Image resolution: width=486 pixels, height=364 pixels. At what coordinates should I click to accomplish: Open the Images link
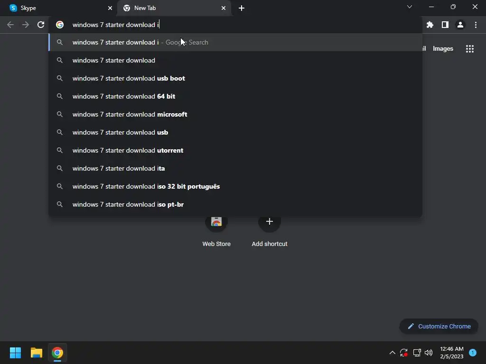point(443,49)
